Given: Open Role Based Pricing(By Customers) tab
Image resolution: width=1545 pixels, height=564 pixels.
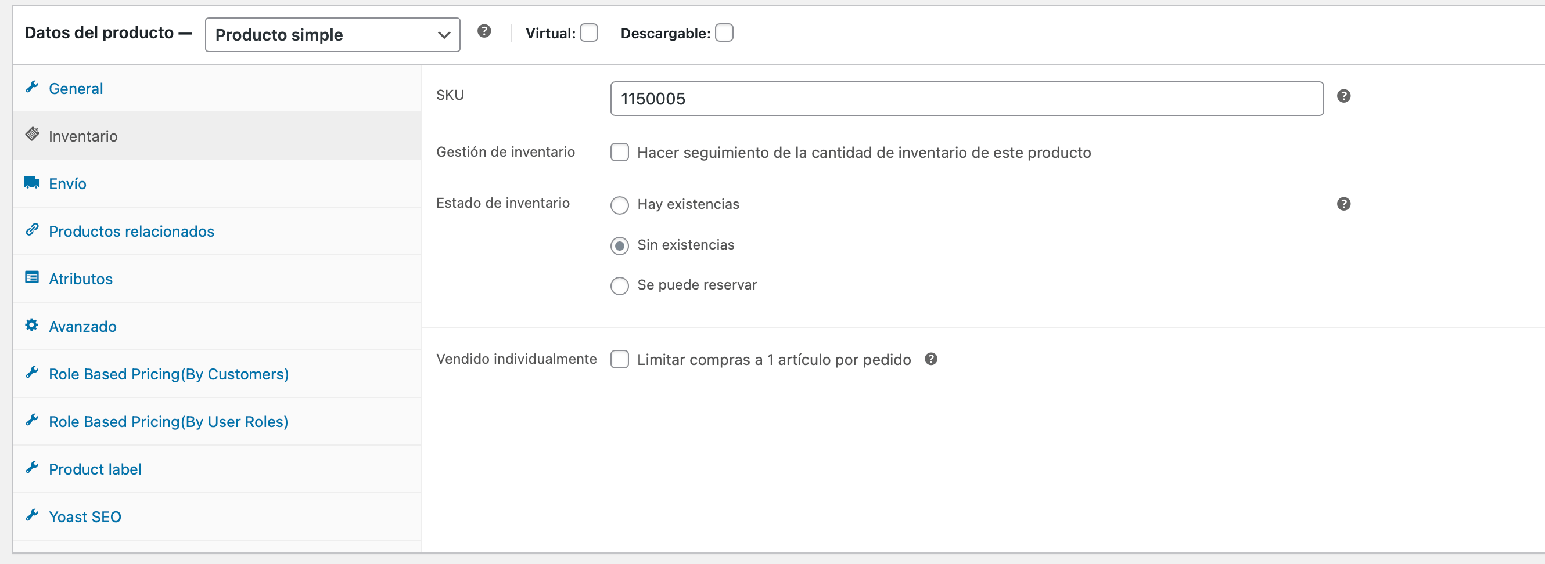Looking at the screenshot, I should coord(217,374).
